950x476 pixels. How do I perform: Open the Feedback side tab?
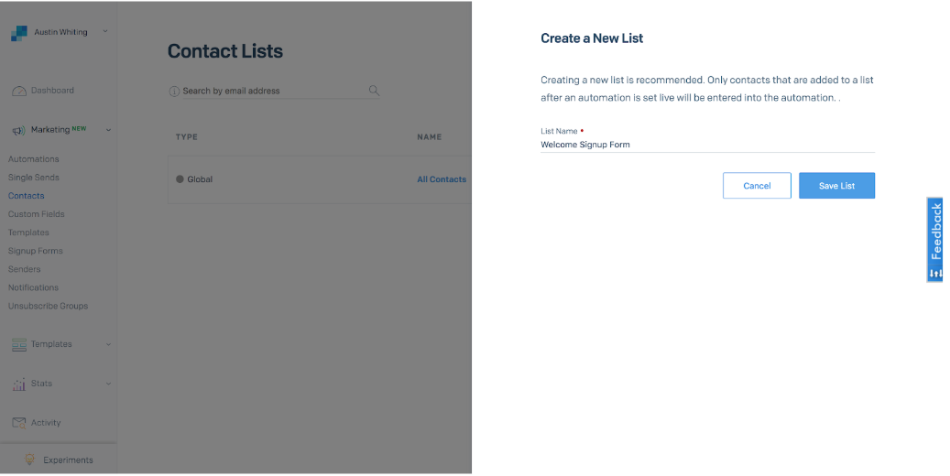pos(935,240)
